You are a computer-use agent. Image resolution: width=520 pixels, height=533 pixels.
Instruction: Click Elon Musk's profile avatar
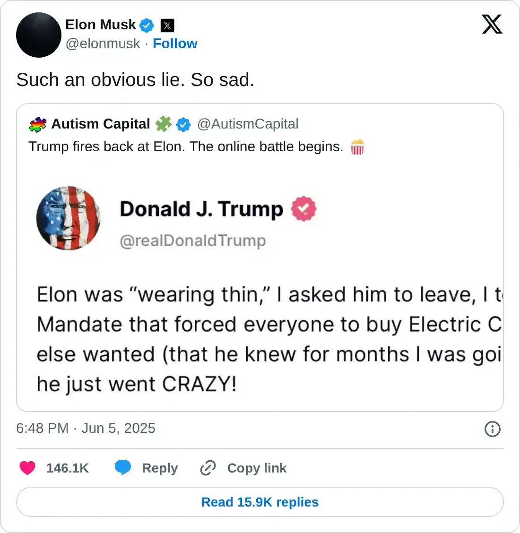pyautogui.click(x=39, y=35)
